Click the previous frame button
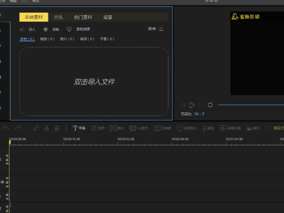Screen dimensions: 284x213 [183, 105]
